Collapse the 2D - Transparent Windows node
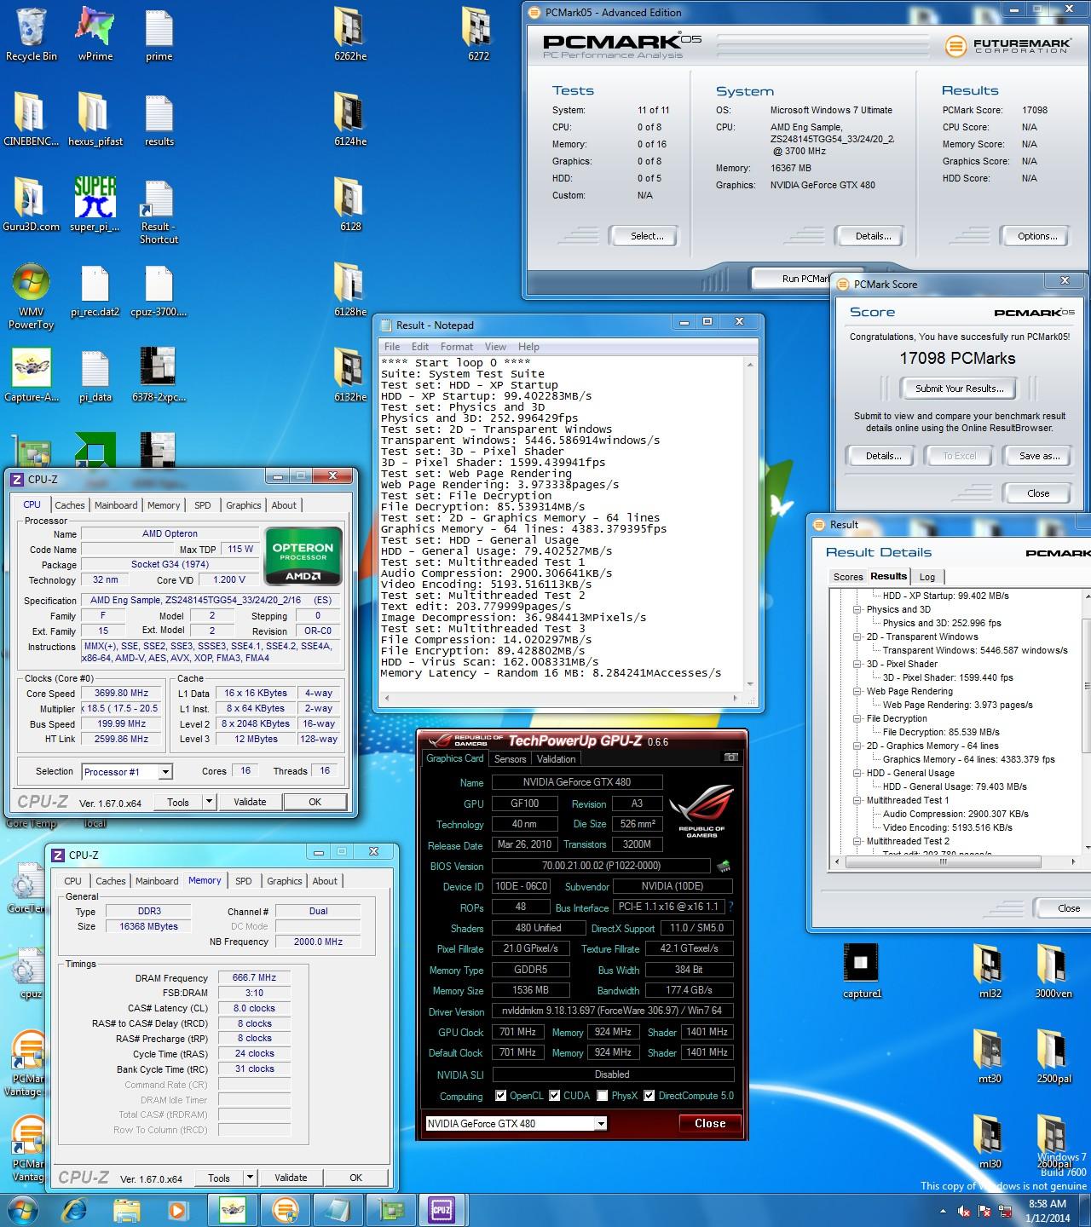Image resolution: width=1091 pixels, height=1227 pixels. [x=857, y=637]
